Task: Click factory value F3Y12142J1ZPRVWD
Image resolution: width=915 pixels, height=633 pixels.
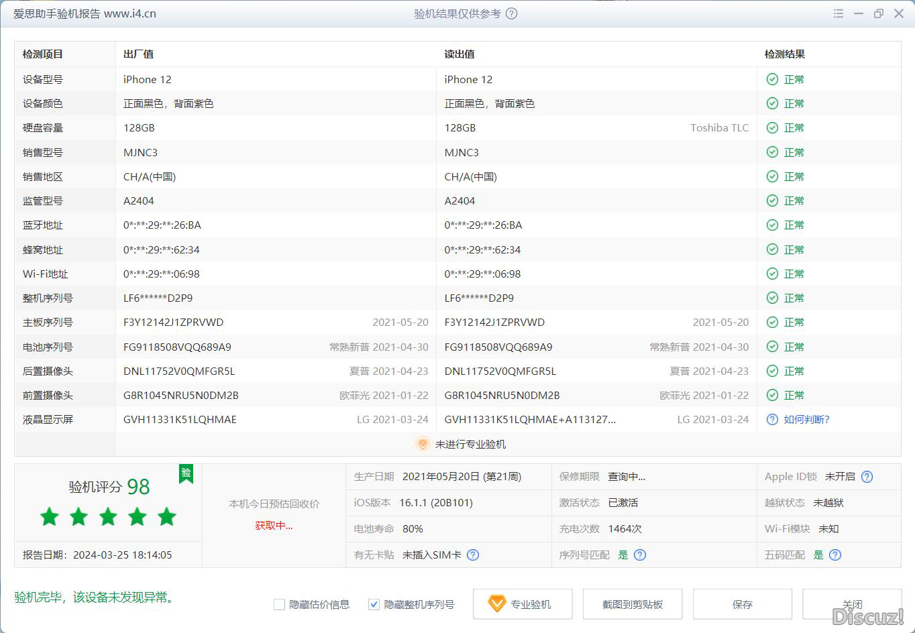Action: (x=173, y=323)
